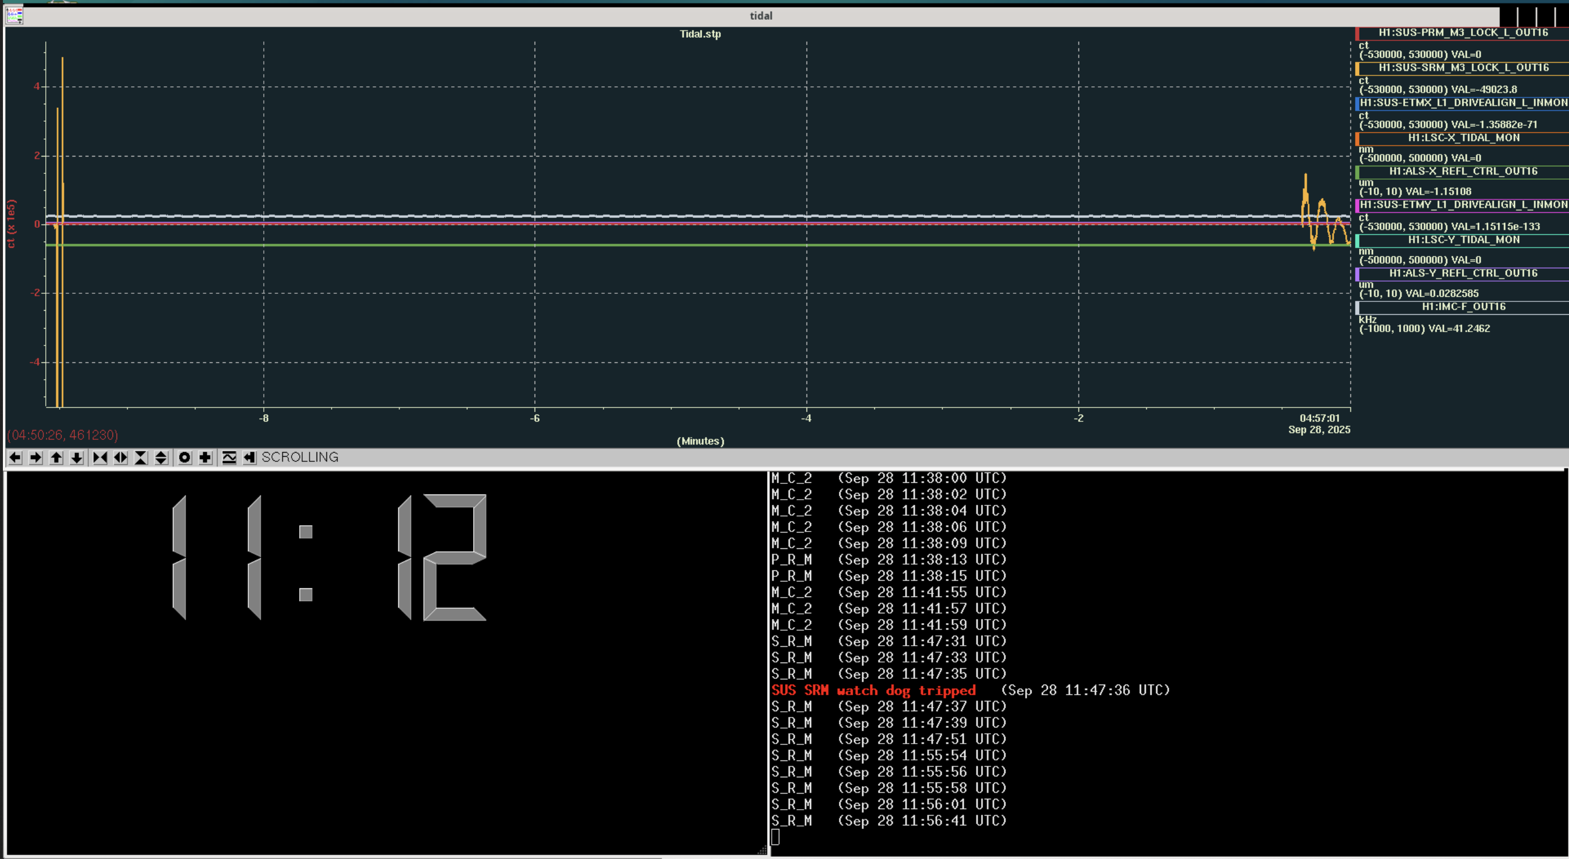Click the pan left arrow button
The height and width of the screenshot is (859, 1569).
pos(15,457)
